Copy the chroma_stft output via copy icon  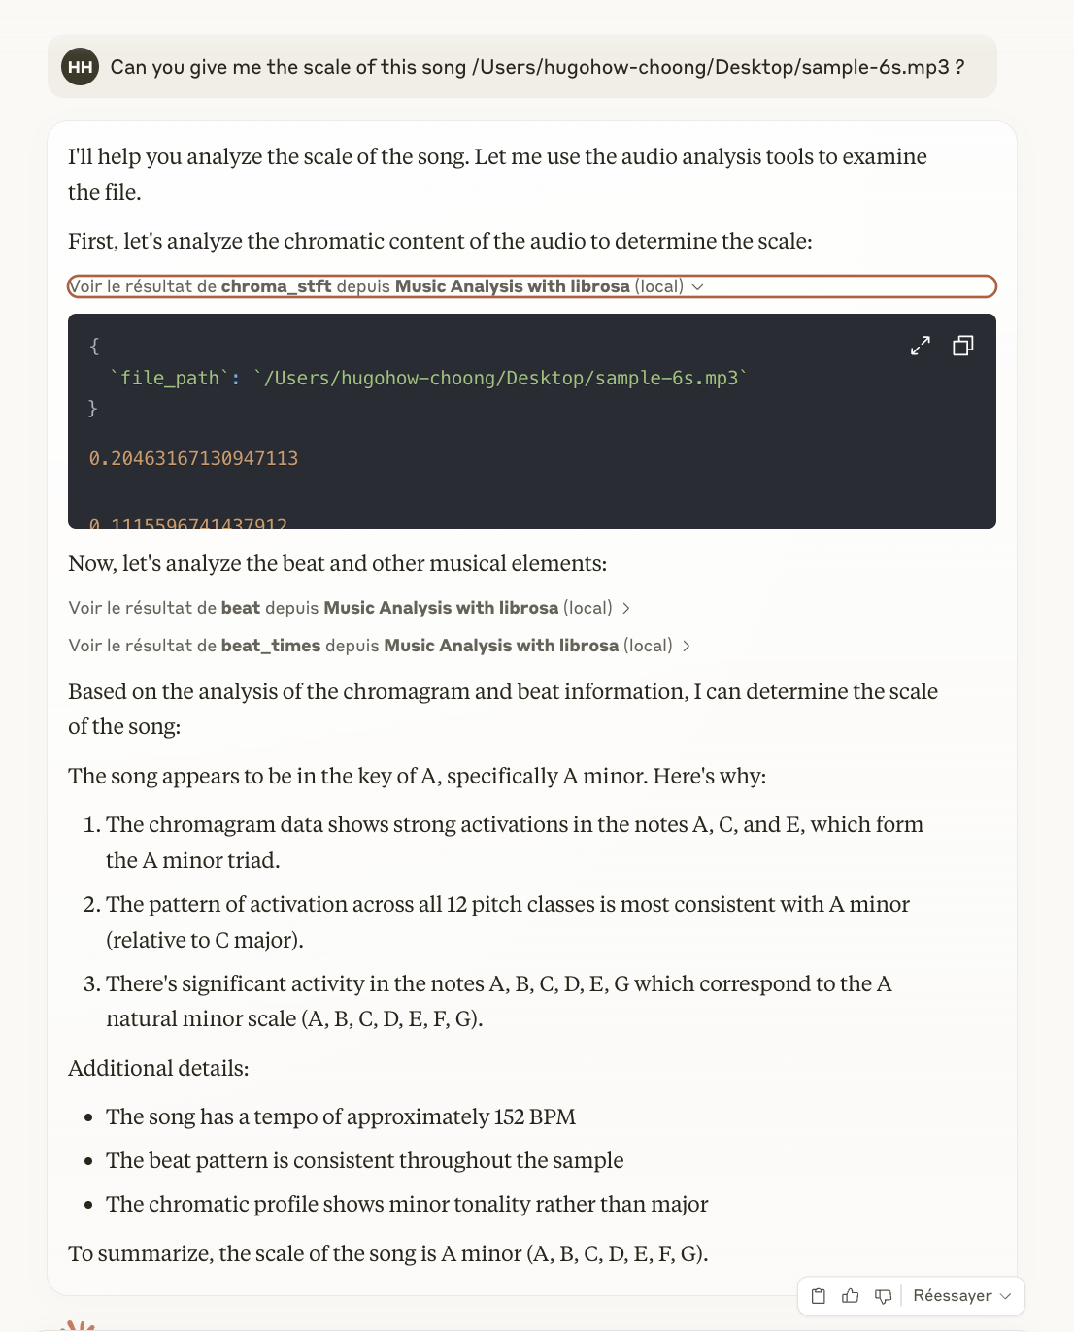pyautogui.click(x=962, y=346)
